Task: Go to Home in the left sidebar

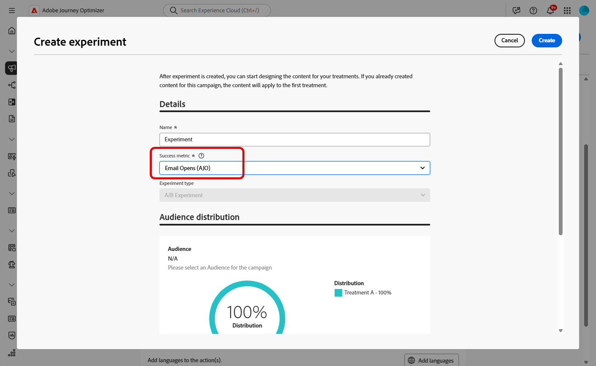Action: click(x=12, y=30)
